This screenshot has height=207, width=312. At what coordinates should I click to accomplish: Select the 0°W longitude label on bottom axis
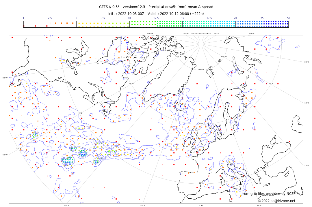tap(201, 205)
